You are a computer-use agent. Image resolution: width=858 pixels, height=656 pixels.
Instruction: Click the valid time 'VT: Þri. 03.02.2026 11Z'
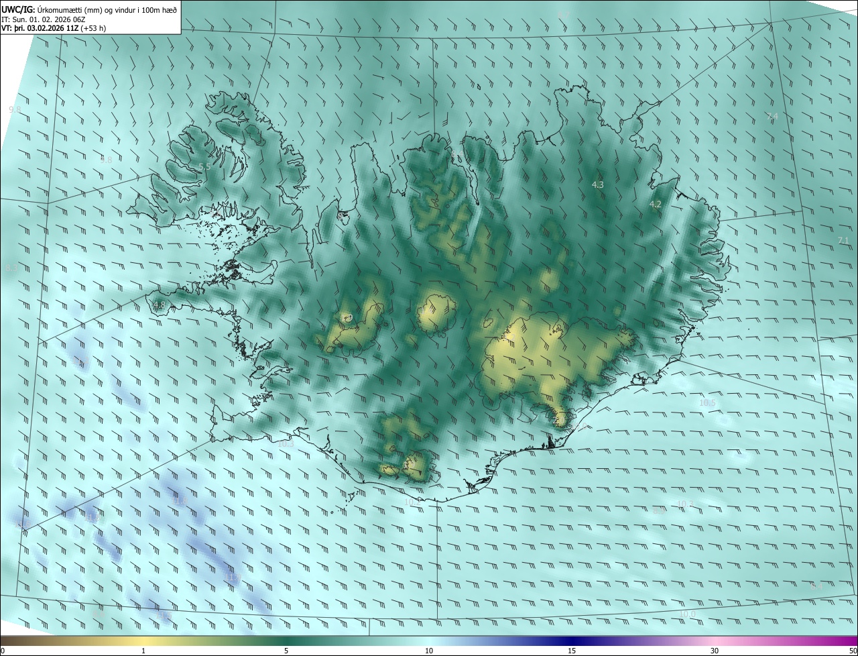[40, 28]
